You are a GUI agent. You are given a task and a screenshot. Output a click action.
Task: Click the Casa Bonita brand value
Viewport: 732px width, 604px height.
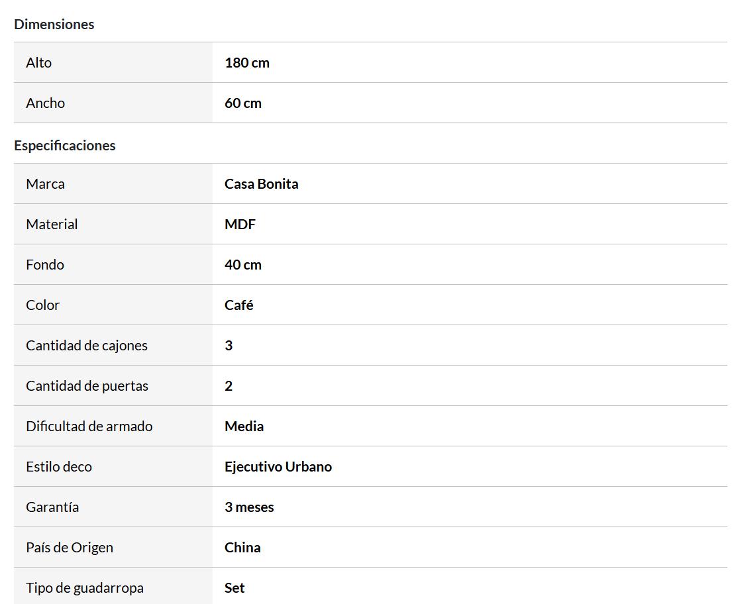262,184
